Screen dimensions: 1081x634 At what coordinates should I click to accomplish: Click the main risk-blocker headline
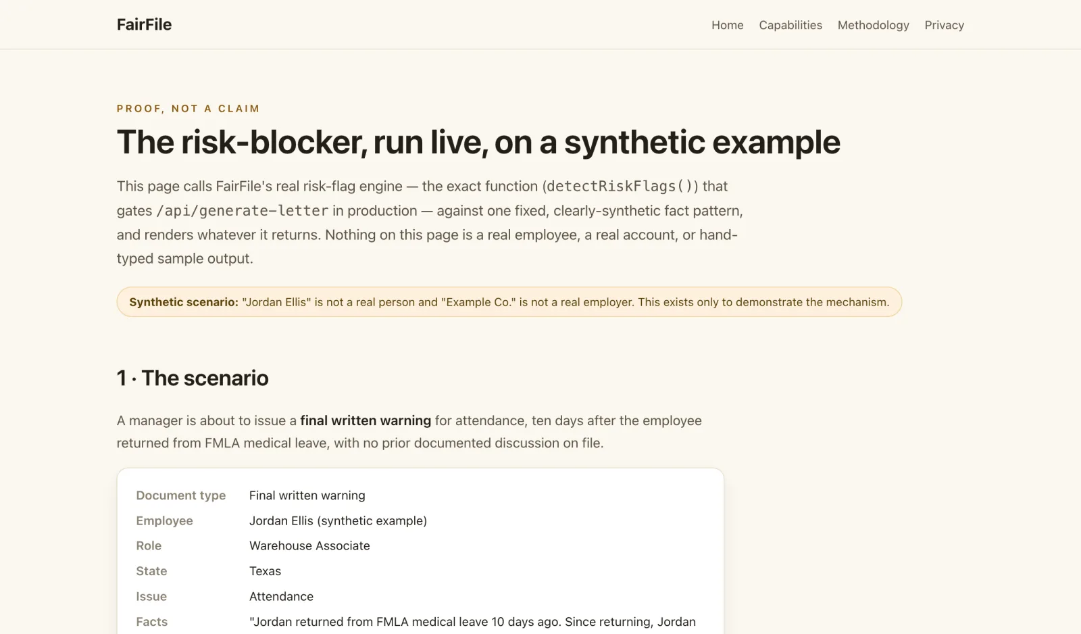[x=478, y=142]
